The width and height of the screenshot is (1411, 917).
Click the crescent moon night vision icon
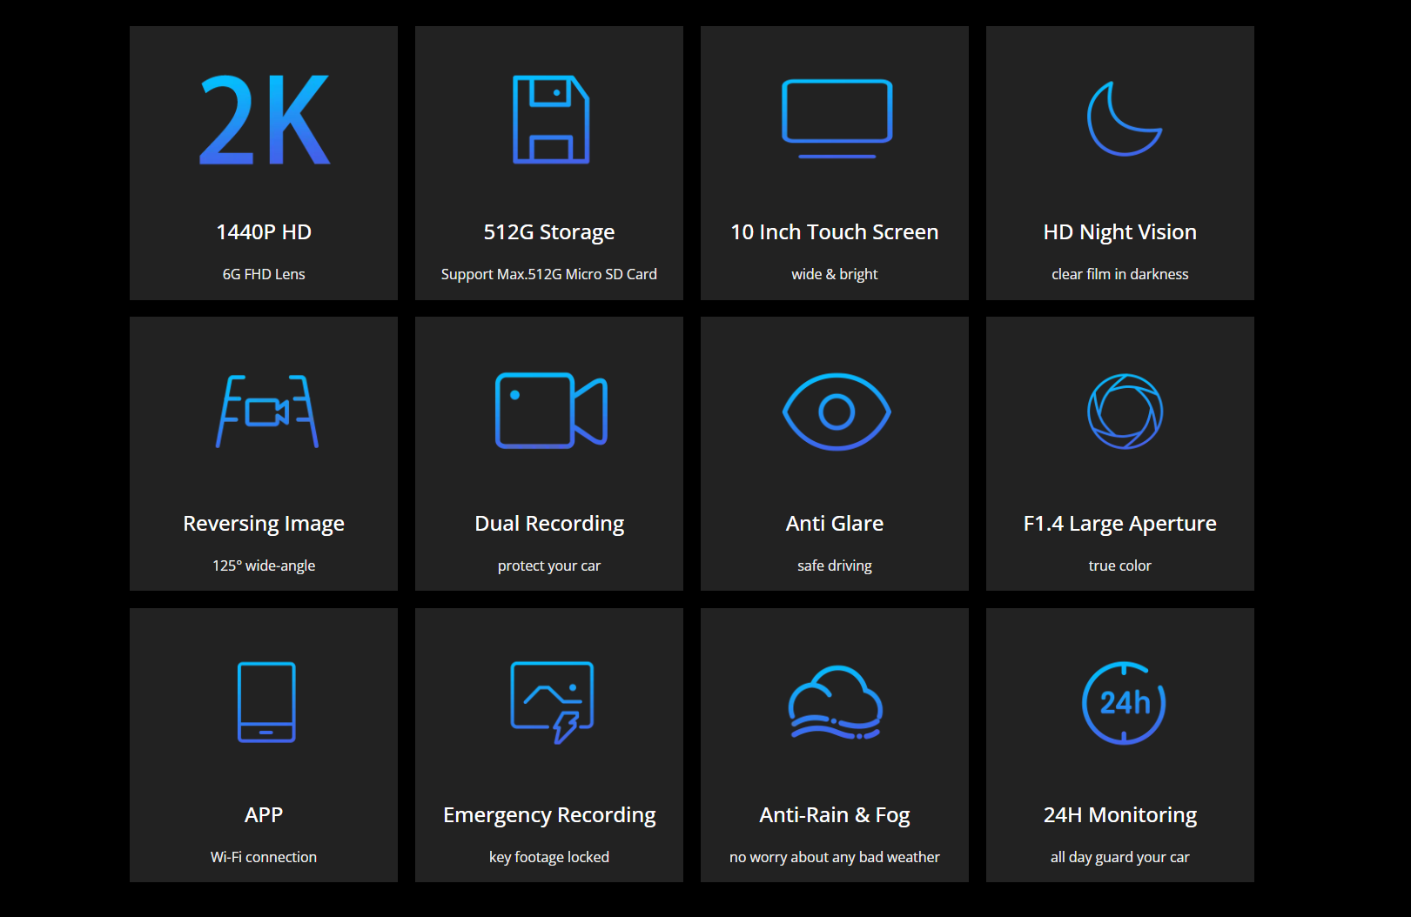(1123, 119)
